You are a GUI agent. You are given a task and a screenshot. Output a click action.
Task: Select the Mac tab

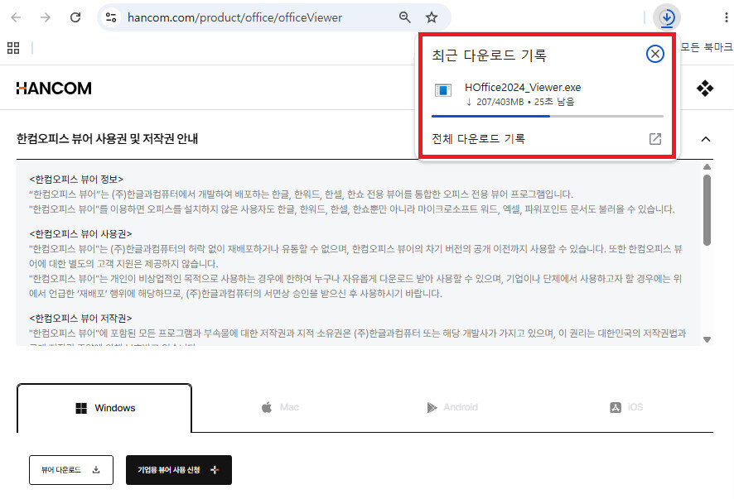[279, 407]
